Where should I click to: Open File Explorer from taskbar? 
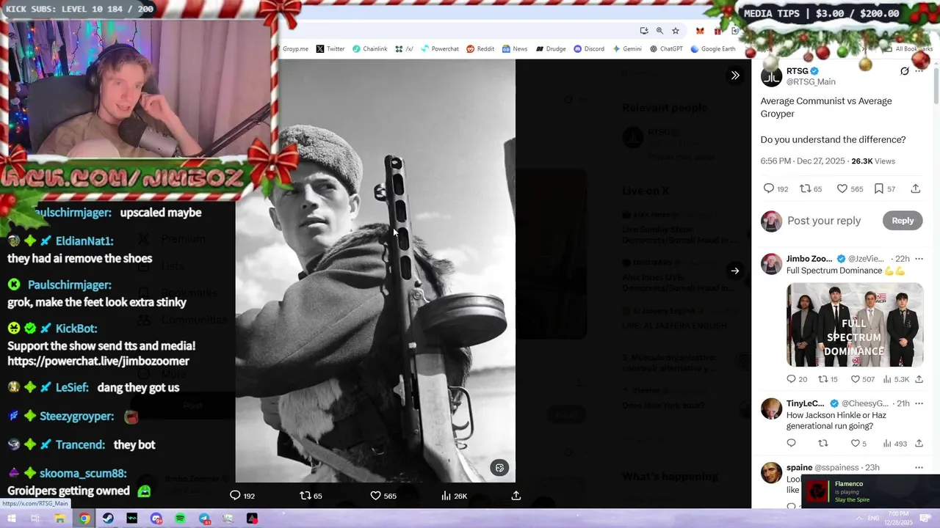coord(59,518)
